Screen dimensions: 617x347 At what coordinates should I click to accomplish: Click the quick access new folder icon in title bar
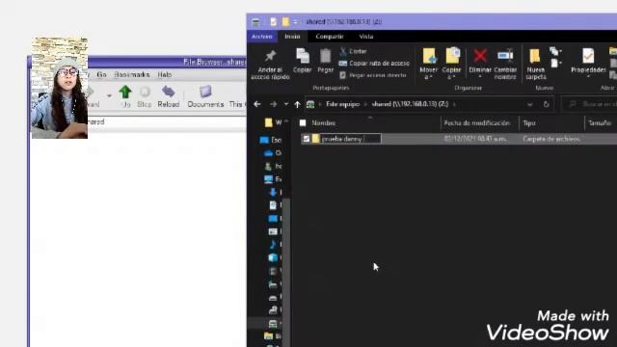pos(285,21)
